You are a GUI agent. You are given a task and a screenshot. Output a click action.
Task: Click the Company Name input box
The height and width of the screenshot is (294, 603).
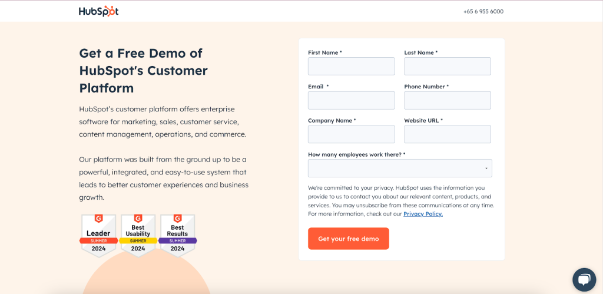tap(351, 134)
